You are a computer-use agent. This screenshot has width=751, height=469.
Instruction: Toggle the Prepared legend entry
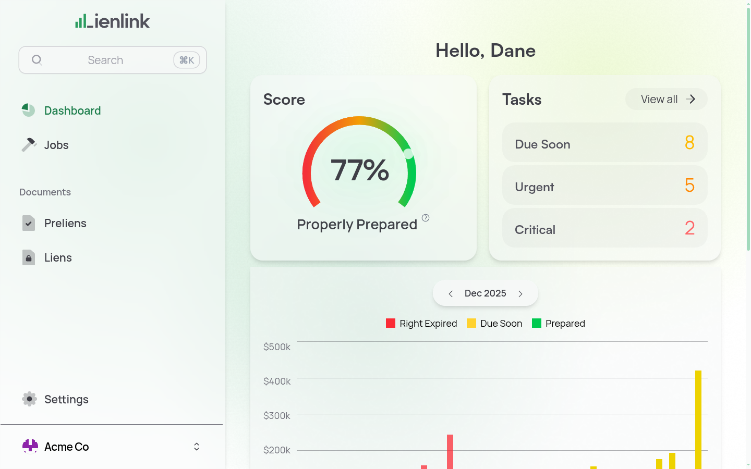[x=558, y=323]
